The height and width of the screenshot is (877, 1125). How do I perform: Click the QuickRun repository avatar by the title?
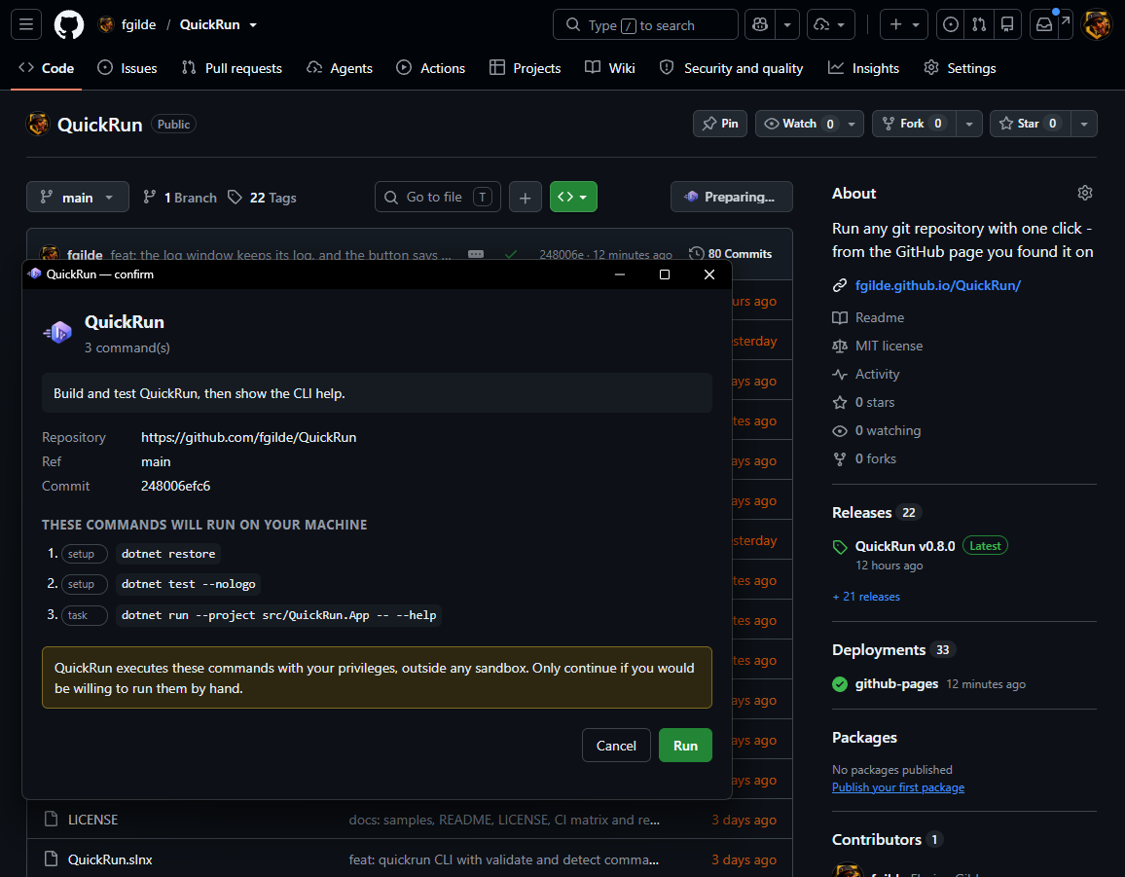tap(38, 125)
